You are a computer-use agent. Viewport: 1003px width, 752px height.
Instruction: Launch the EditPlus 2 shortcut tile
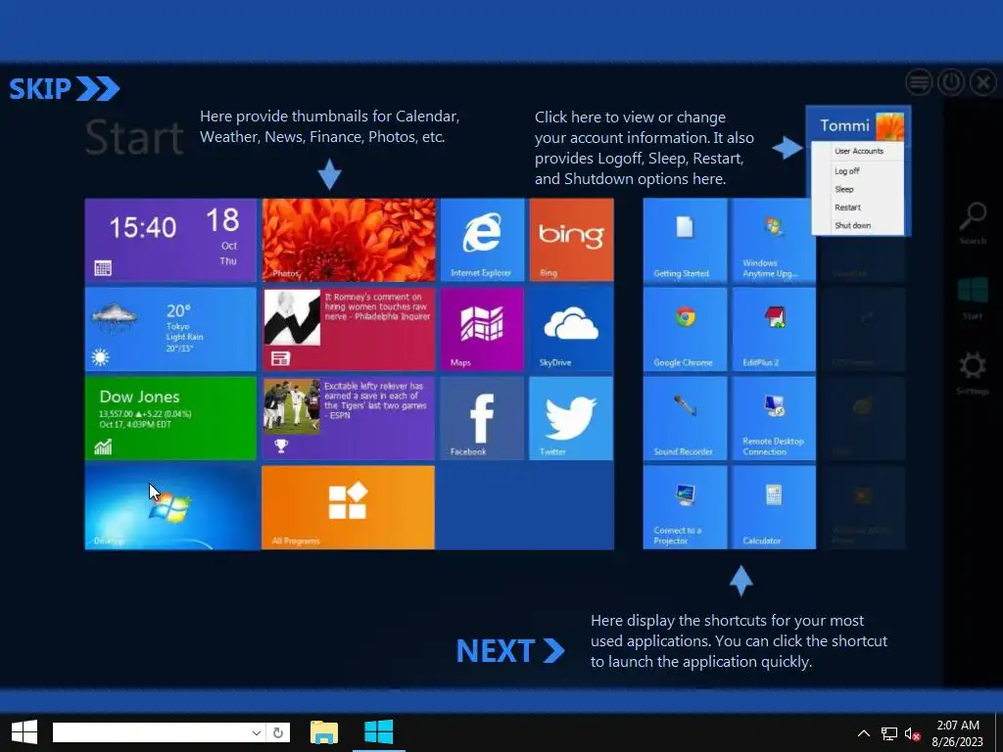[774, 329]
